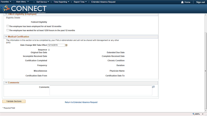The image size is (207, 116).
Task: Collapse the Medical Certification section
Action: tap(6, 37)
